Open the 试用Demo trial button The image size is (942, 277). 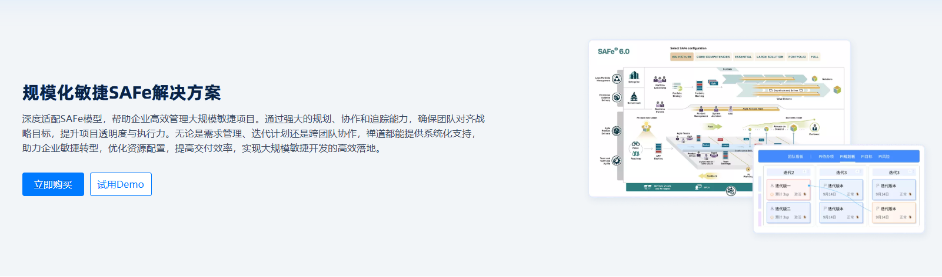pyautogui.click(x=121, y=184)
